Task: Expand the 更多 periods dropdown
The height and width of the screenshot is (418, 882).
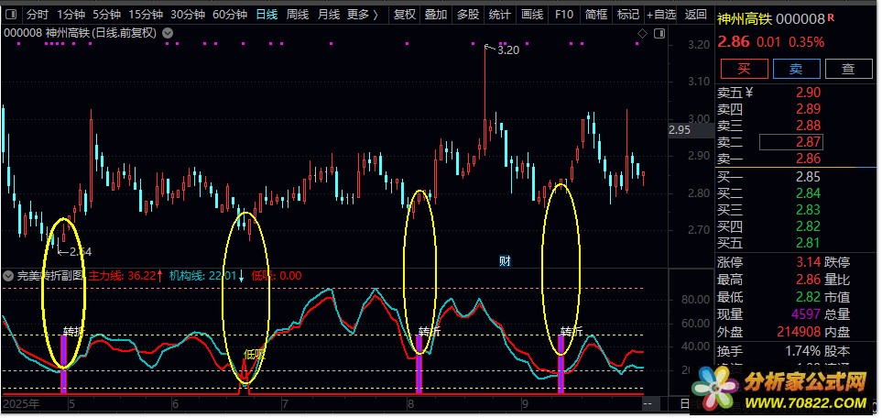Action: point(363,15)
